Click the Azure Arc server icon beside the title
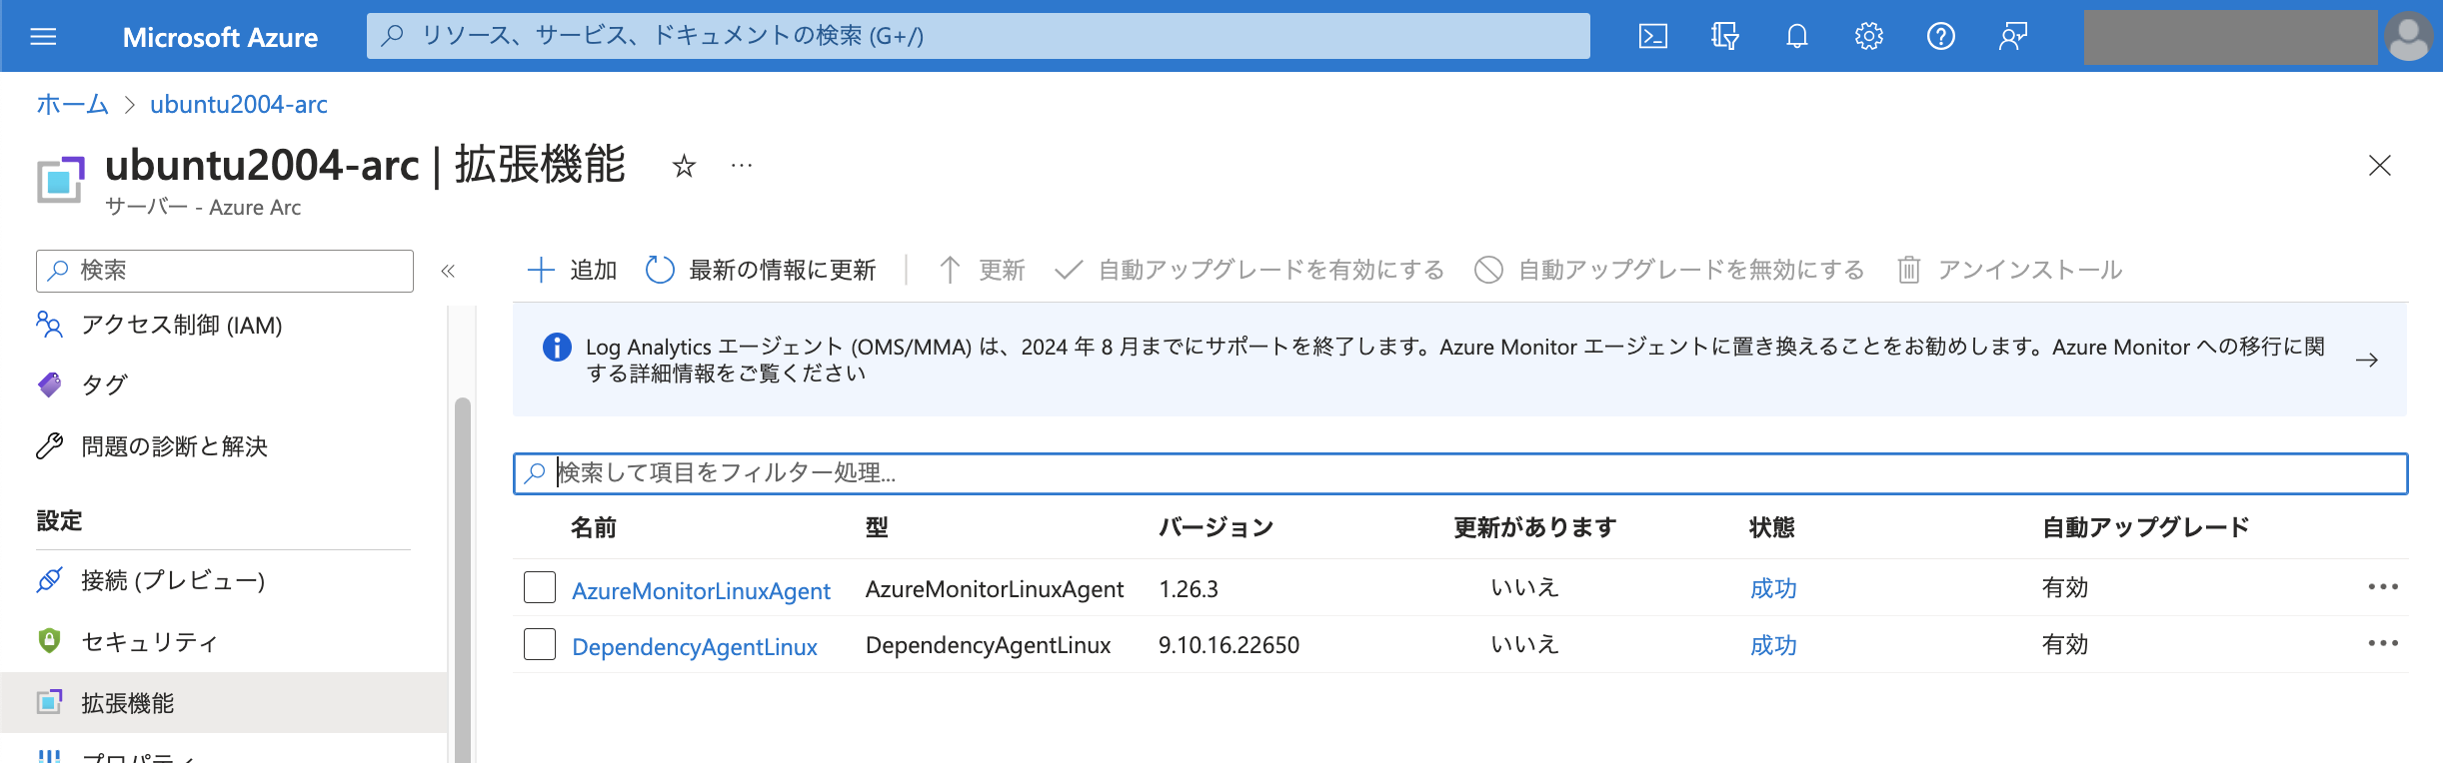The image size is (2443, 763). click(x=61, y=180)
